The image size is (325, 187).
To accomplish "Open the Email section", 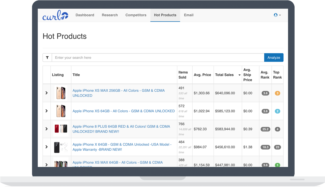I will (189, 15).
